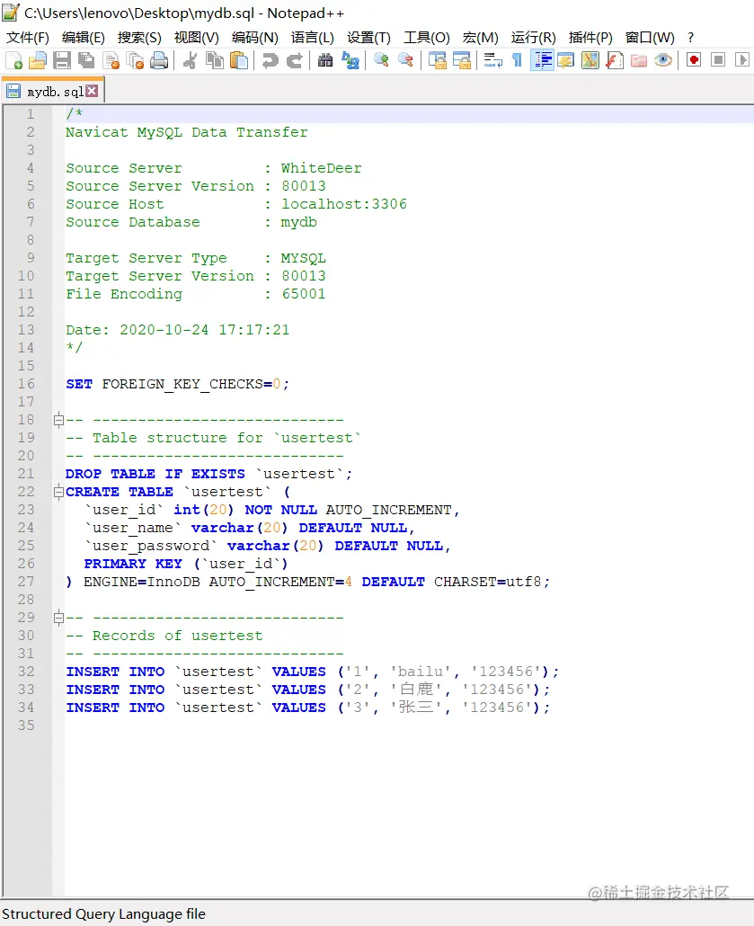This screenshot has height=926, width=754.
Task: Toggle synchronize horizontal scrolling icon
Action: coord(462,60)
